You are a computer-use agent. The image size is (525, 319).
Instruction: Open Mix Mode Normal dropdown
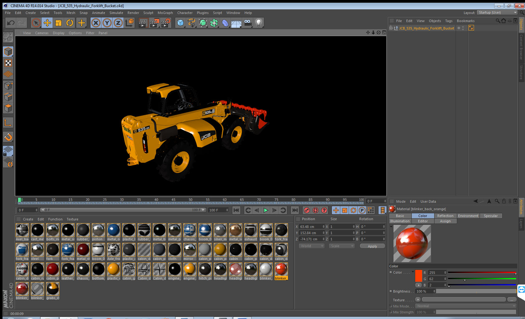(466, 306)
